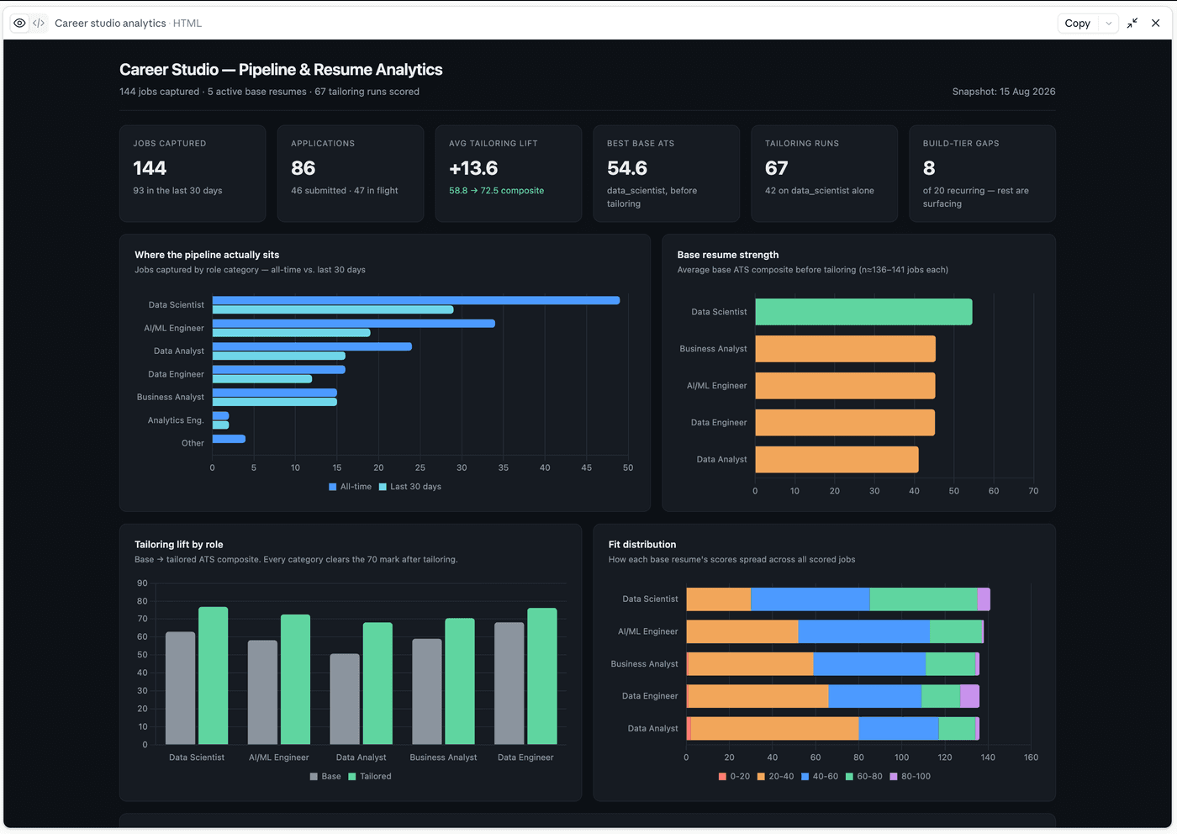Click Data Engineer tailored bar in Tailoring lift
This screenshot has width=1177, height=834.
[x=542, y=677]
